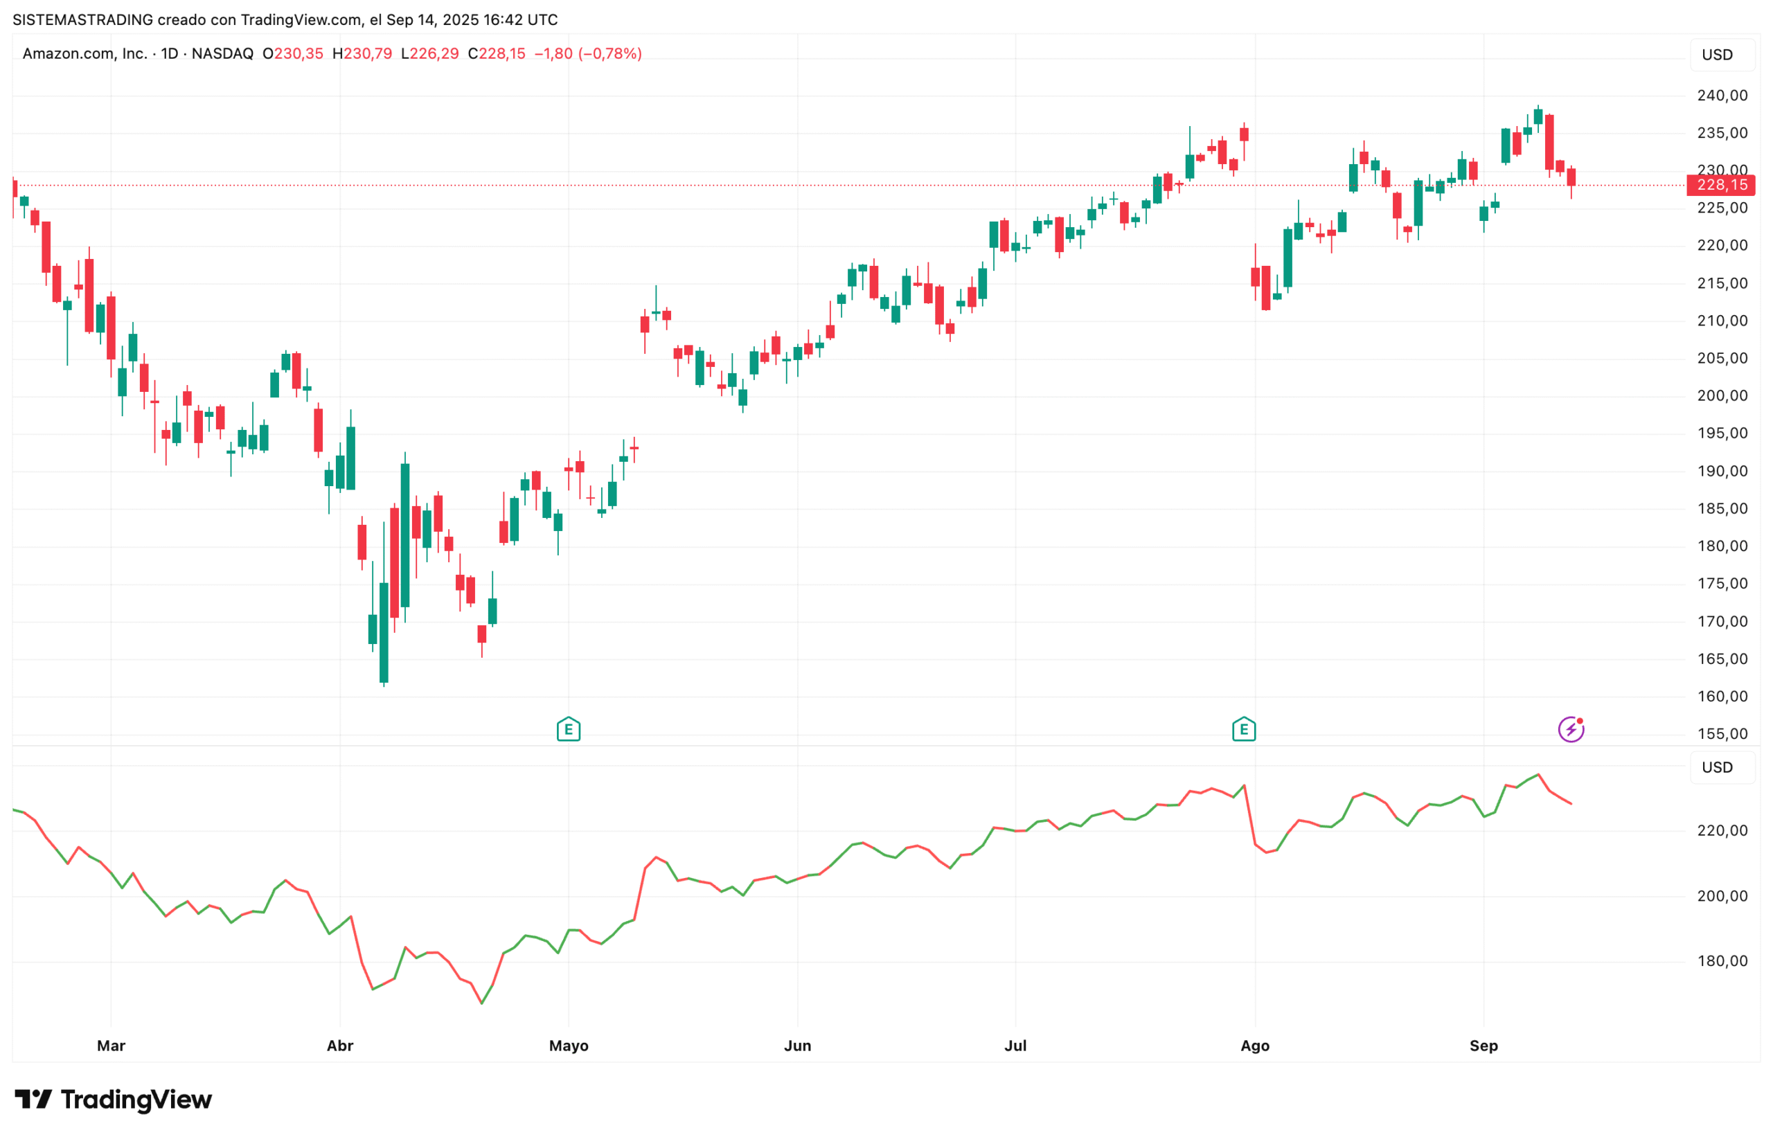Image resolution: width=1773 pixels, height=1137 pixels.
Task: Click the SISTEMASTRADING header text
Action: tap(82, 20)
